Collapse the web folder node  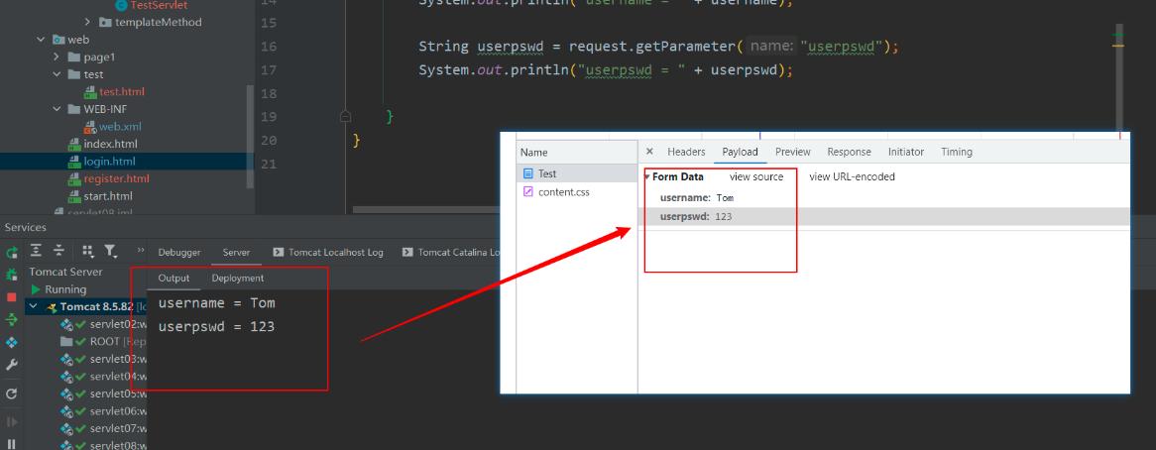41,40
